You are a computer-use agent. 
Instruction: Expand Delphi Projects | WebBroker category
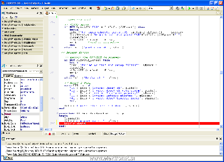3,43
